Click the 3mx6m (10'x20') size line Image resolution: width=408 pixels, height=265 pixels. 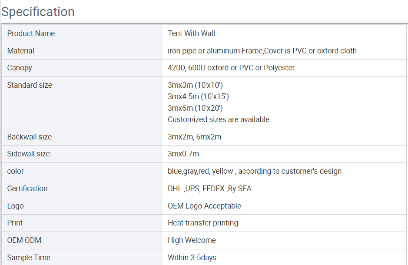(195, 108)
